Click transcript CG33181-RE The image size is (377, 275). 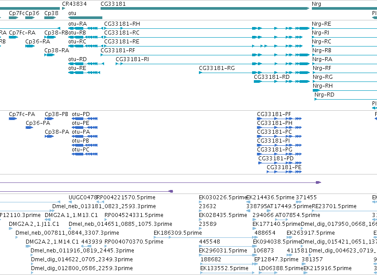[x=122, y=42]
